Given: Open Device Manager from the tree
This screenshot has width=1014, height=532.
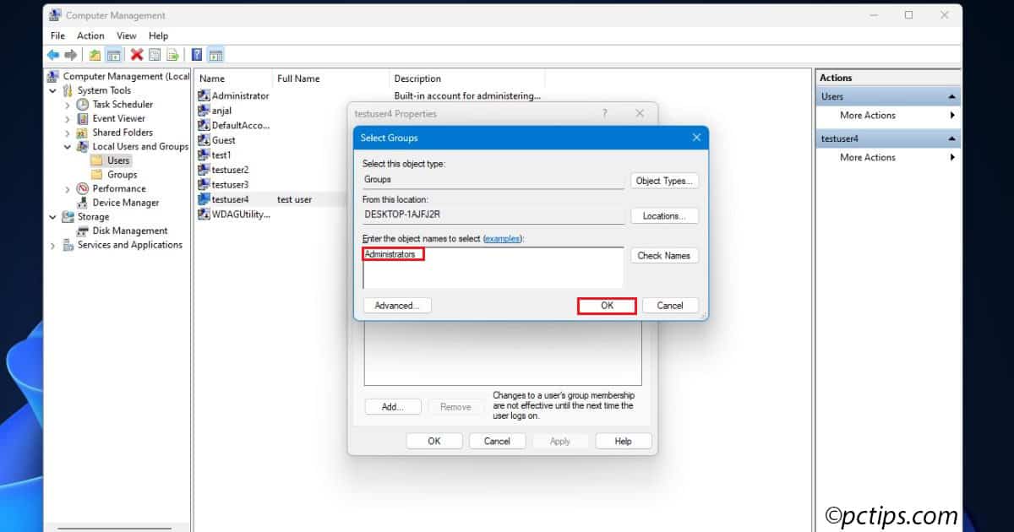Looking at the screenshot, I should (118, 203).
